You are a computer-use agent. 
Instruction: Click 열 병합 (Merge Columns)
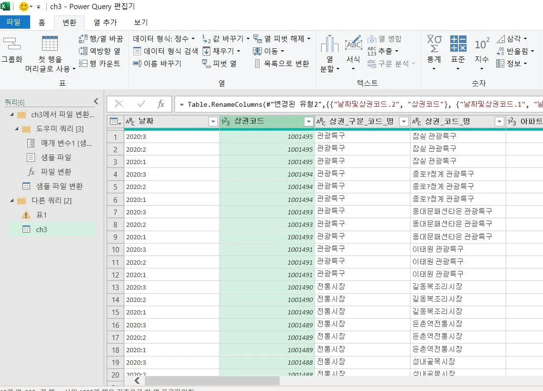coord(384,38)
